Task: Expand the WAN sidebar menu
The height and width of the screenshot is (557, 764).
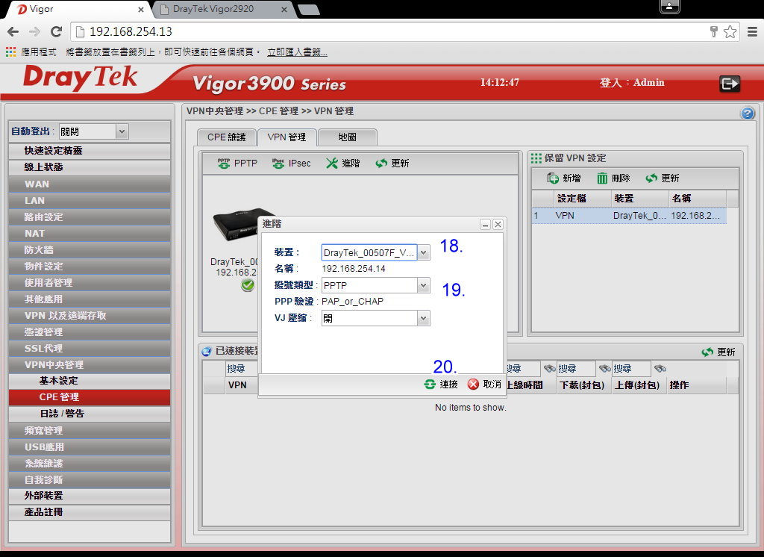Action: click(90, 184)
